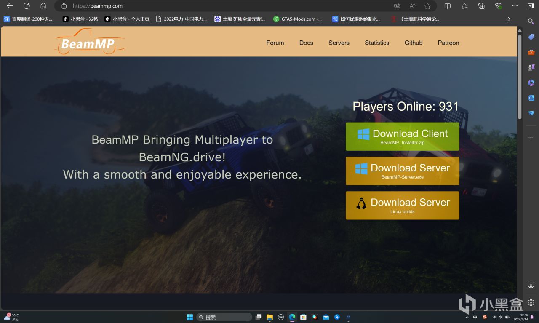View site info lock icon
The height and width of the screenshot is (323, 539).
[64, 6]
